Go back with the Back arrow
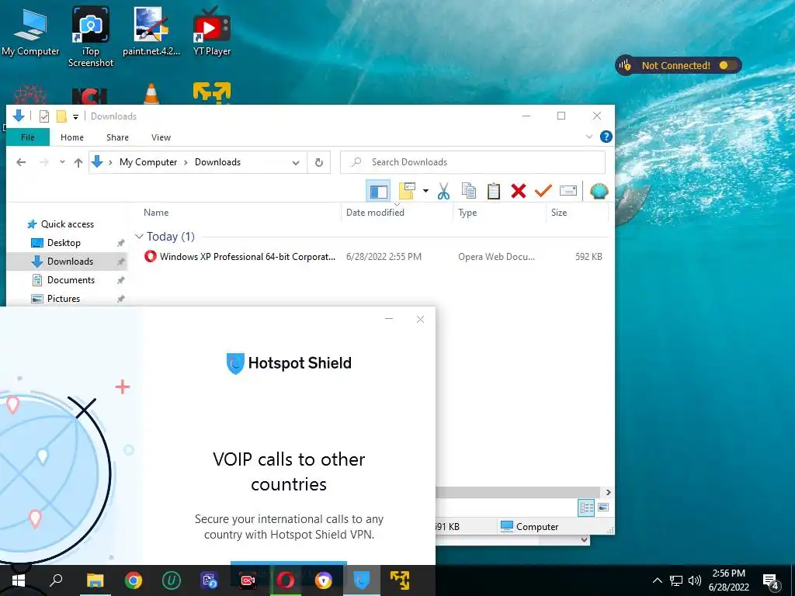The height and width of the screenshot is (596, 795). coord(21,162)
